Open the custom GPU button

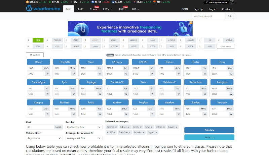click(x=35, y=55)
